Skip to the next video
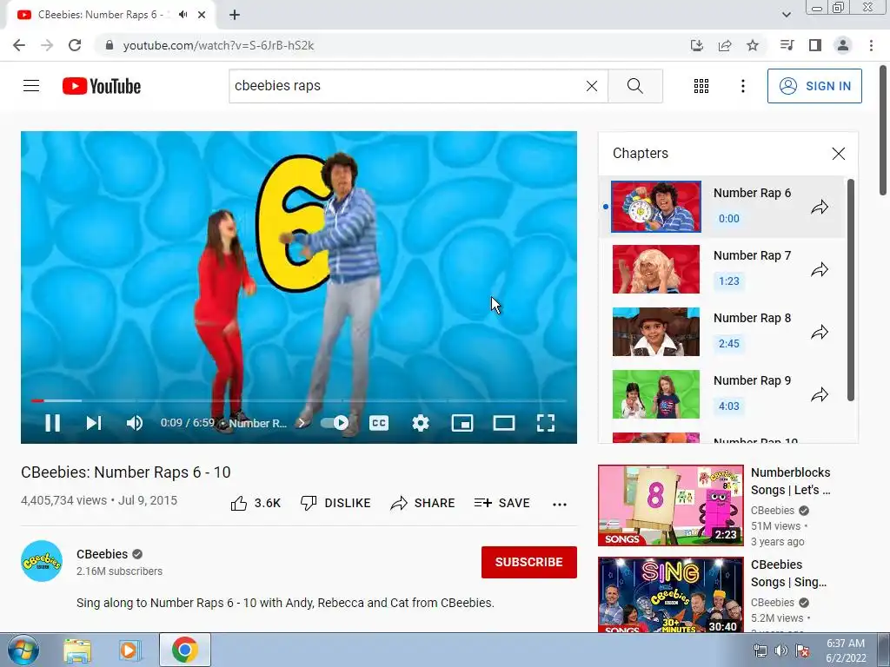This screenshot has width=890, height=667. coord(94,423)
